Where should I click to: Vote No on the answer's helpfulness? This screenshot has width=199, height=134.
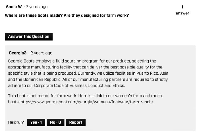tap(56, 122)
